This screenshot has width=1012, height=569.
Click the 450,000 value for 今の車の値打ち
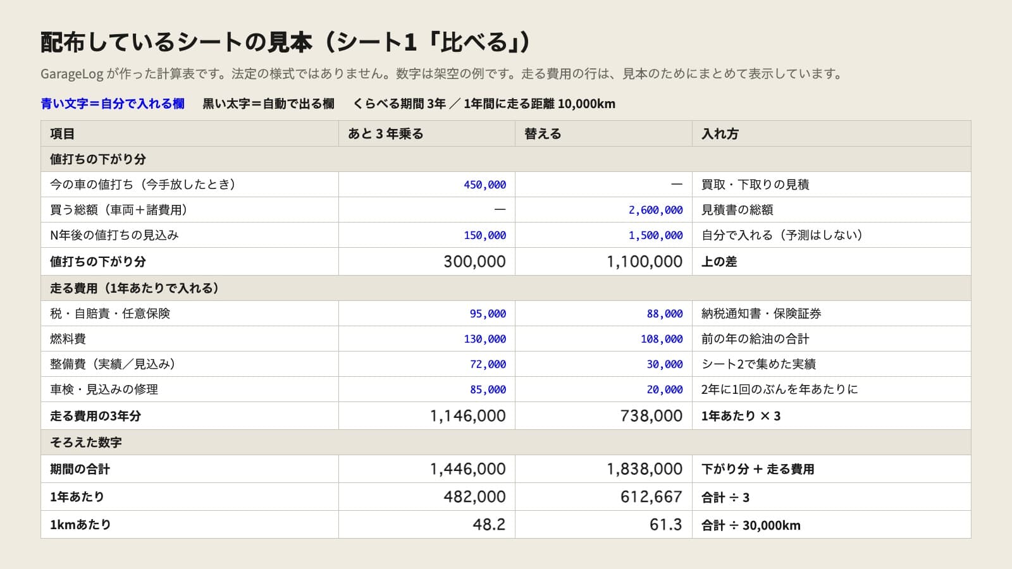(x=484, y=185)
